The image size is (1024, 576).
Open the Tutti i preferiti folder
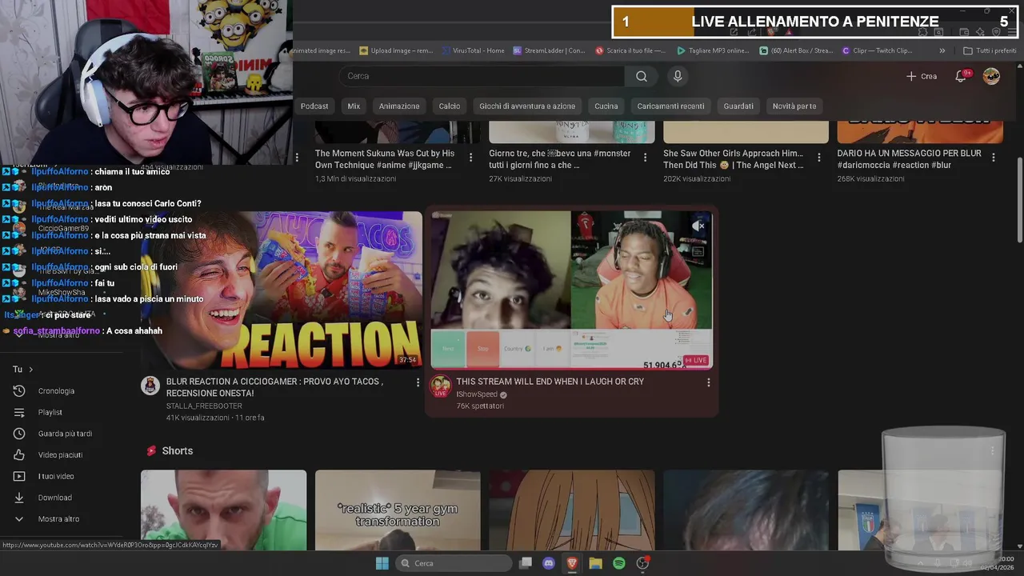pyautogui.click(x=990, y=50)
